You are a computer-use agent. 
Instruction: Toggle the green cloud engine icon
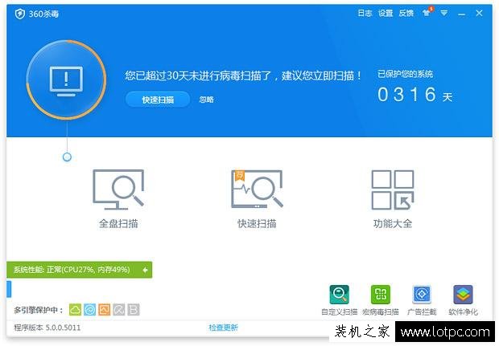click(x=75, y=310)
